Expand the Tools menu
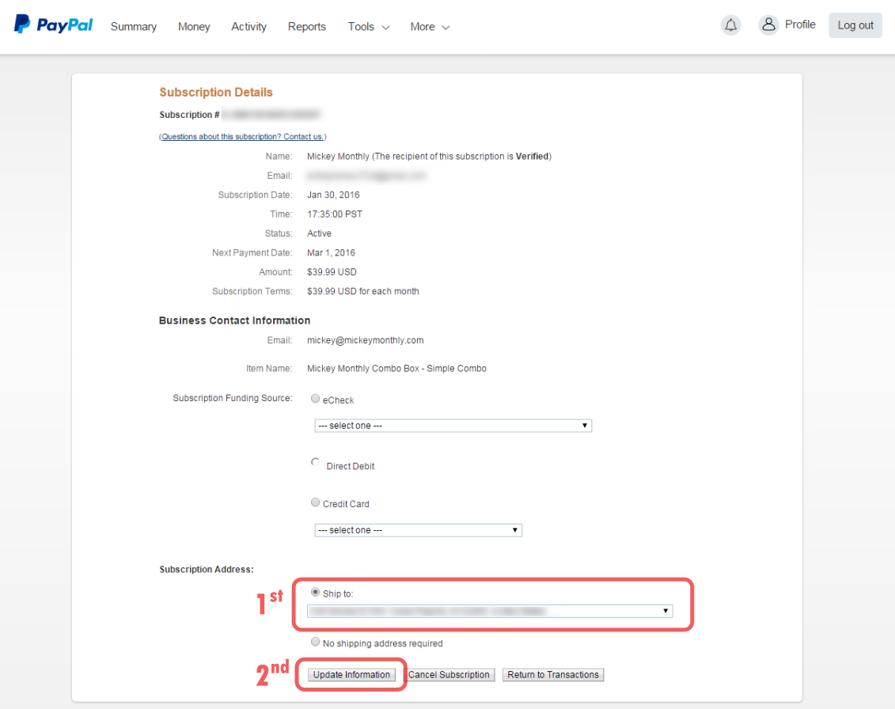 coord(369,27)
